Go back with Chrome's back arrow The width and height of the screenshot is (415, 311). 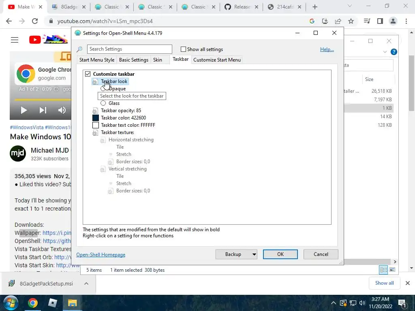(9, 21)
